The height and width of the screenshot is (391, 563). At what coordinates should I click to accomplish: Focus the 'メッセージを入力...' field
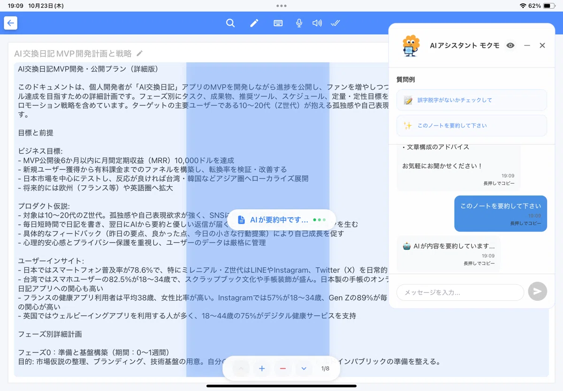(460, 292)
